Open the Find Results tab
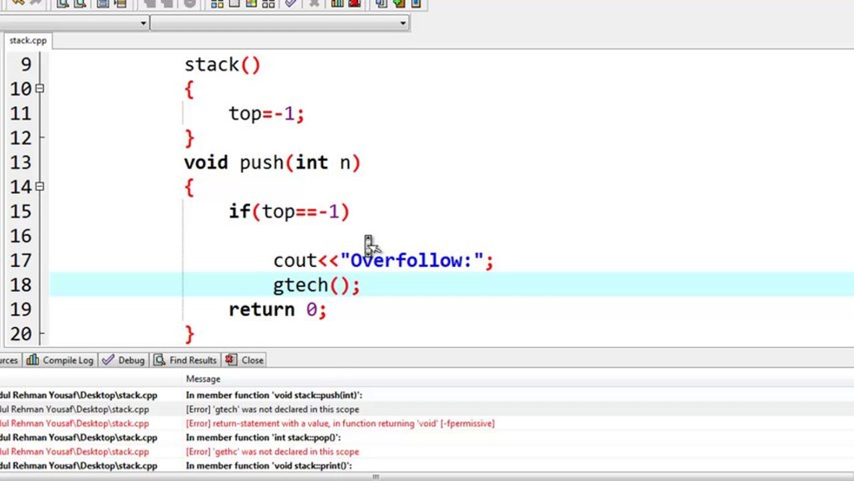 pyautogui.click(x=185, y=360)
